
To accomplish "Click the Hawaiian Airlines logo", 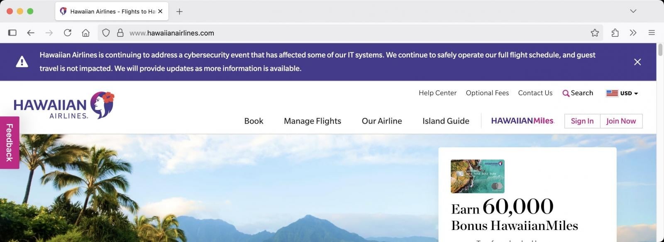I will coord(63,105).
